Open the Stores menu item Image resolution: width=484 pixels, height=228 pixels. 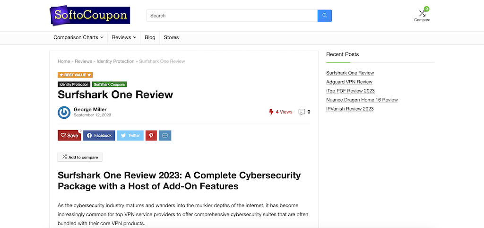(171, 37)
